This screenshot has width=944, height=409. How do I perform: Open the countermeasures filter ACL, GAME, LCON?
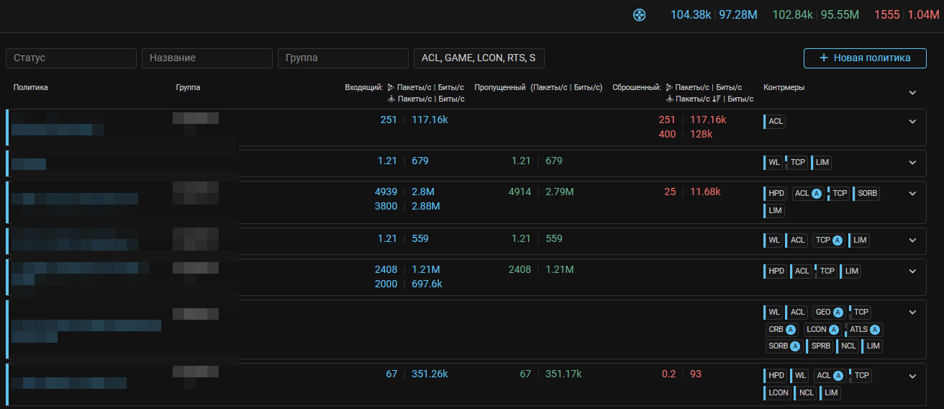tap(478, 58)
